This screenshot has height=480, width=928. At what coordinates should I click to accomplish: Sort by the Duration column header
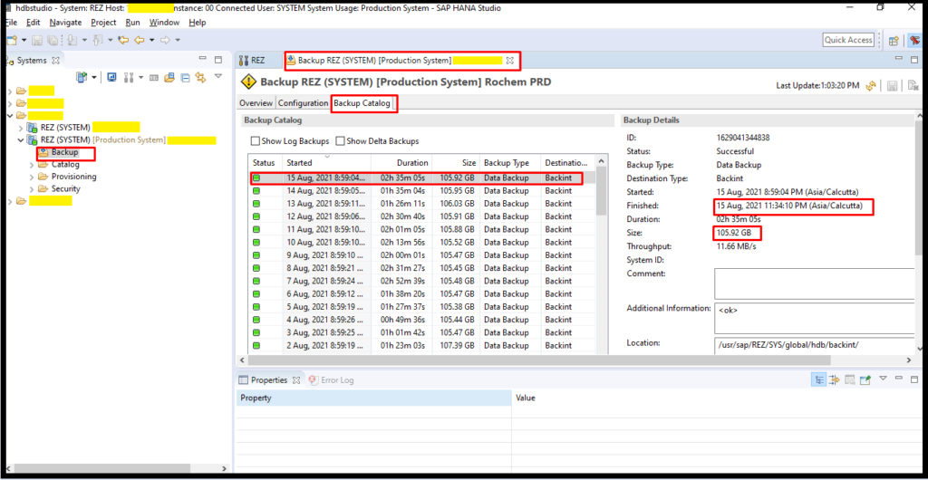click(401, 162)
